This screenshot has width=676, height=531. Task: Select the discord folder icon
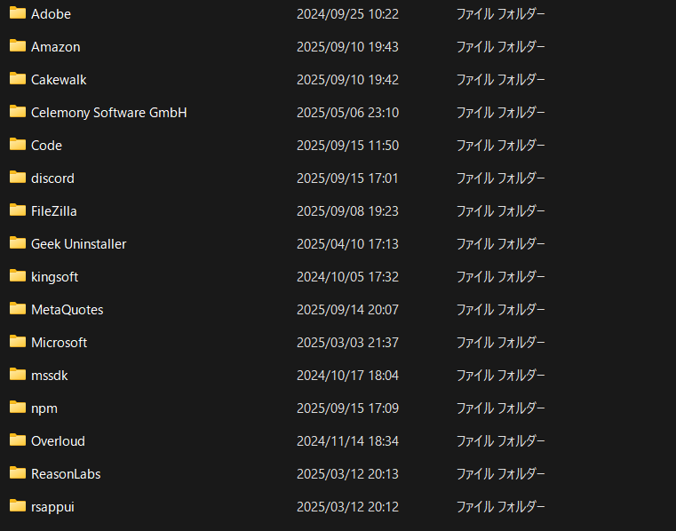pyautogui.click(x=18, y=178)
